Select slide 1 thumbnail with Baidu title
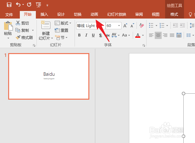This screenshot has width=195, height=143. tap(49, 76)
